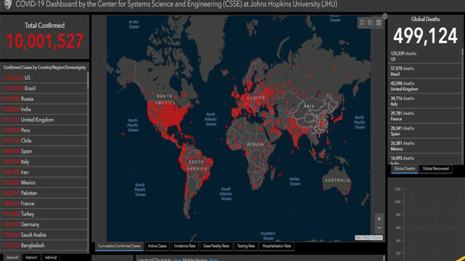Select Cumulative Confirmed Cases tab
465x261 pixels.
pyautogui.click(x=119, y=246)
